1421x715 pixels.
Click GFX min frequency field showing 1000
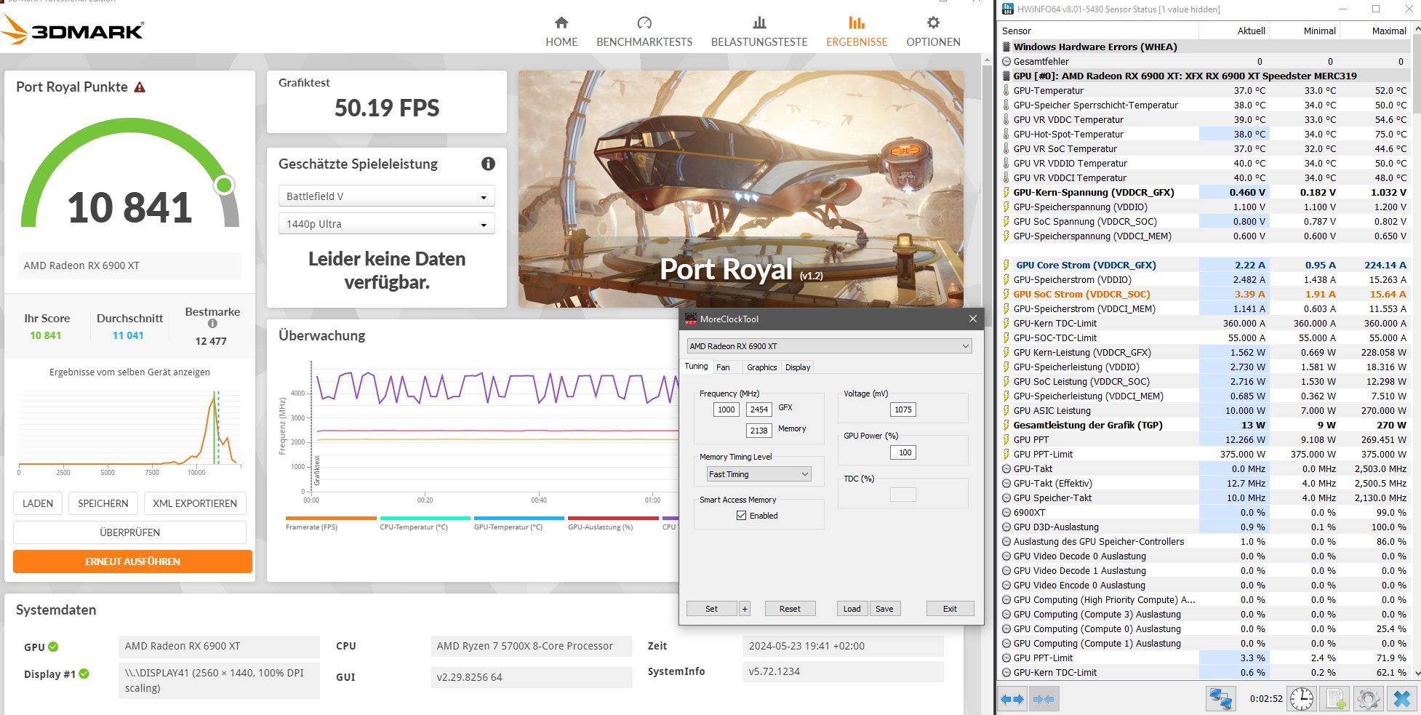(x=726, y=410)
